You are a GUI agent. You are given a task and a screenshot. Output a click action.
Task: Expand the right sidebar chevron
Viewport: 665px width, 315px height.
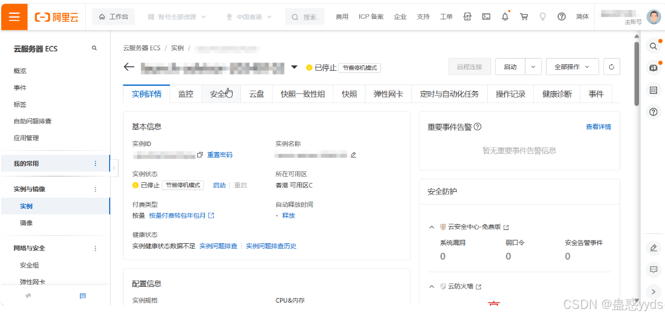coord(653,291)
